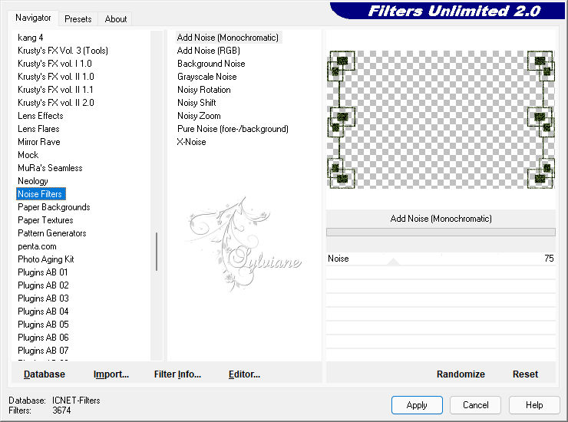Click the Apply button
This screenshot has width=568, height=422.
click(x=417, y=405)
